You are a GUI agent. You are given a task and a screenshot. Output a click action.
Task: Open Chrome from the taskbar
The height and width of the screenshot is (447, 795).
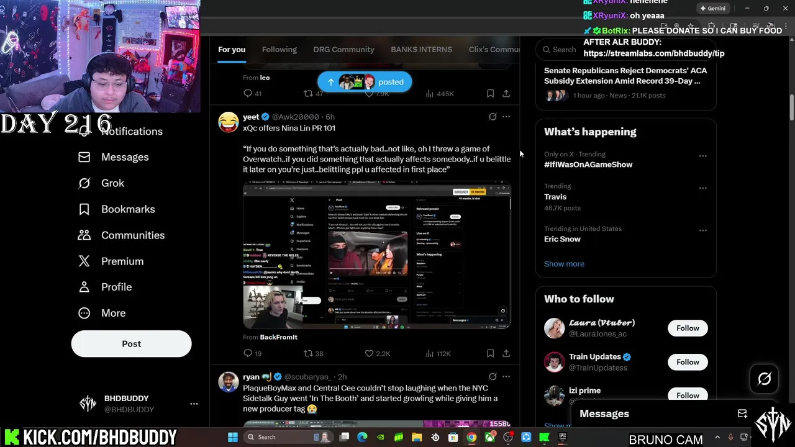click(x=471, y=437)
